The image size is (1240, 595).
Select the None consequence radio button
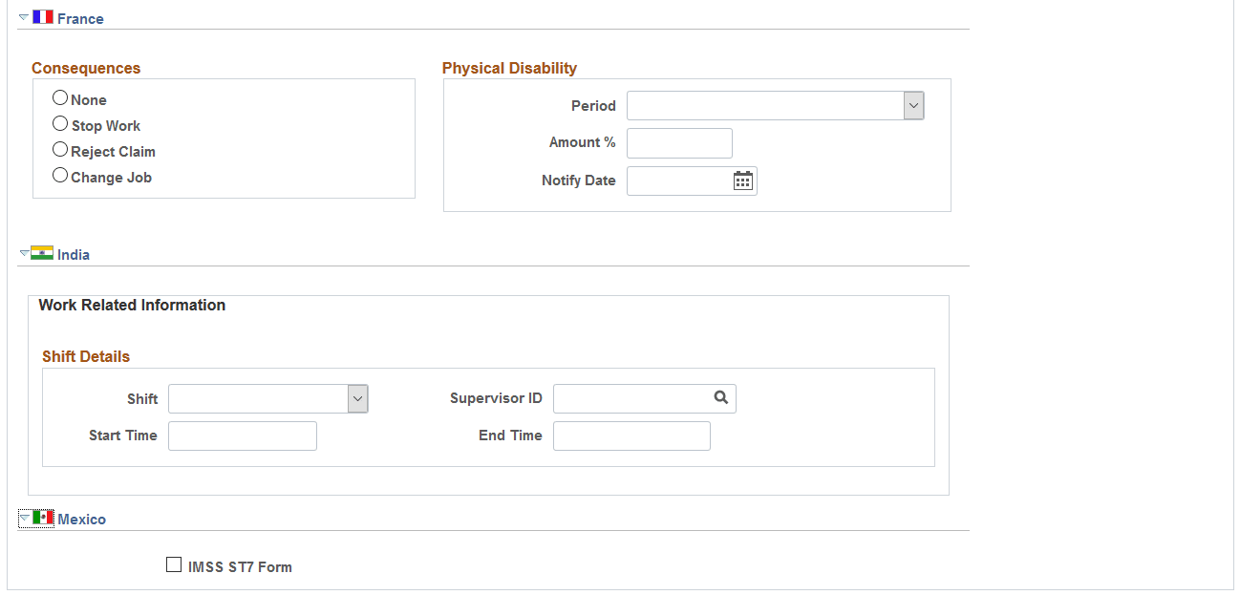[x=60, y=96]
